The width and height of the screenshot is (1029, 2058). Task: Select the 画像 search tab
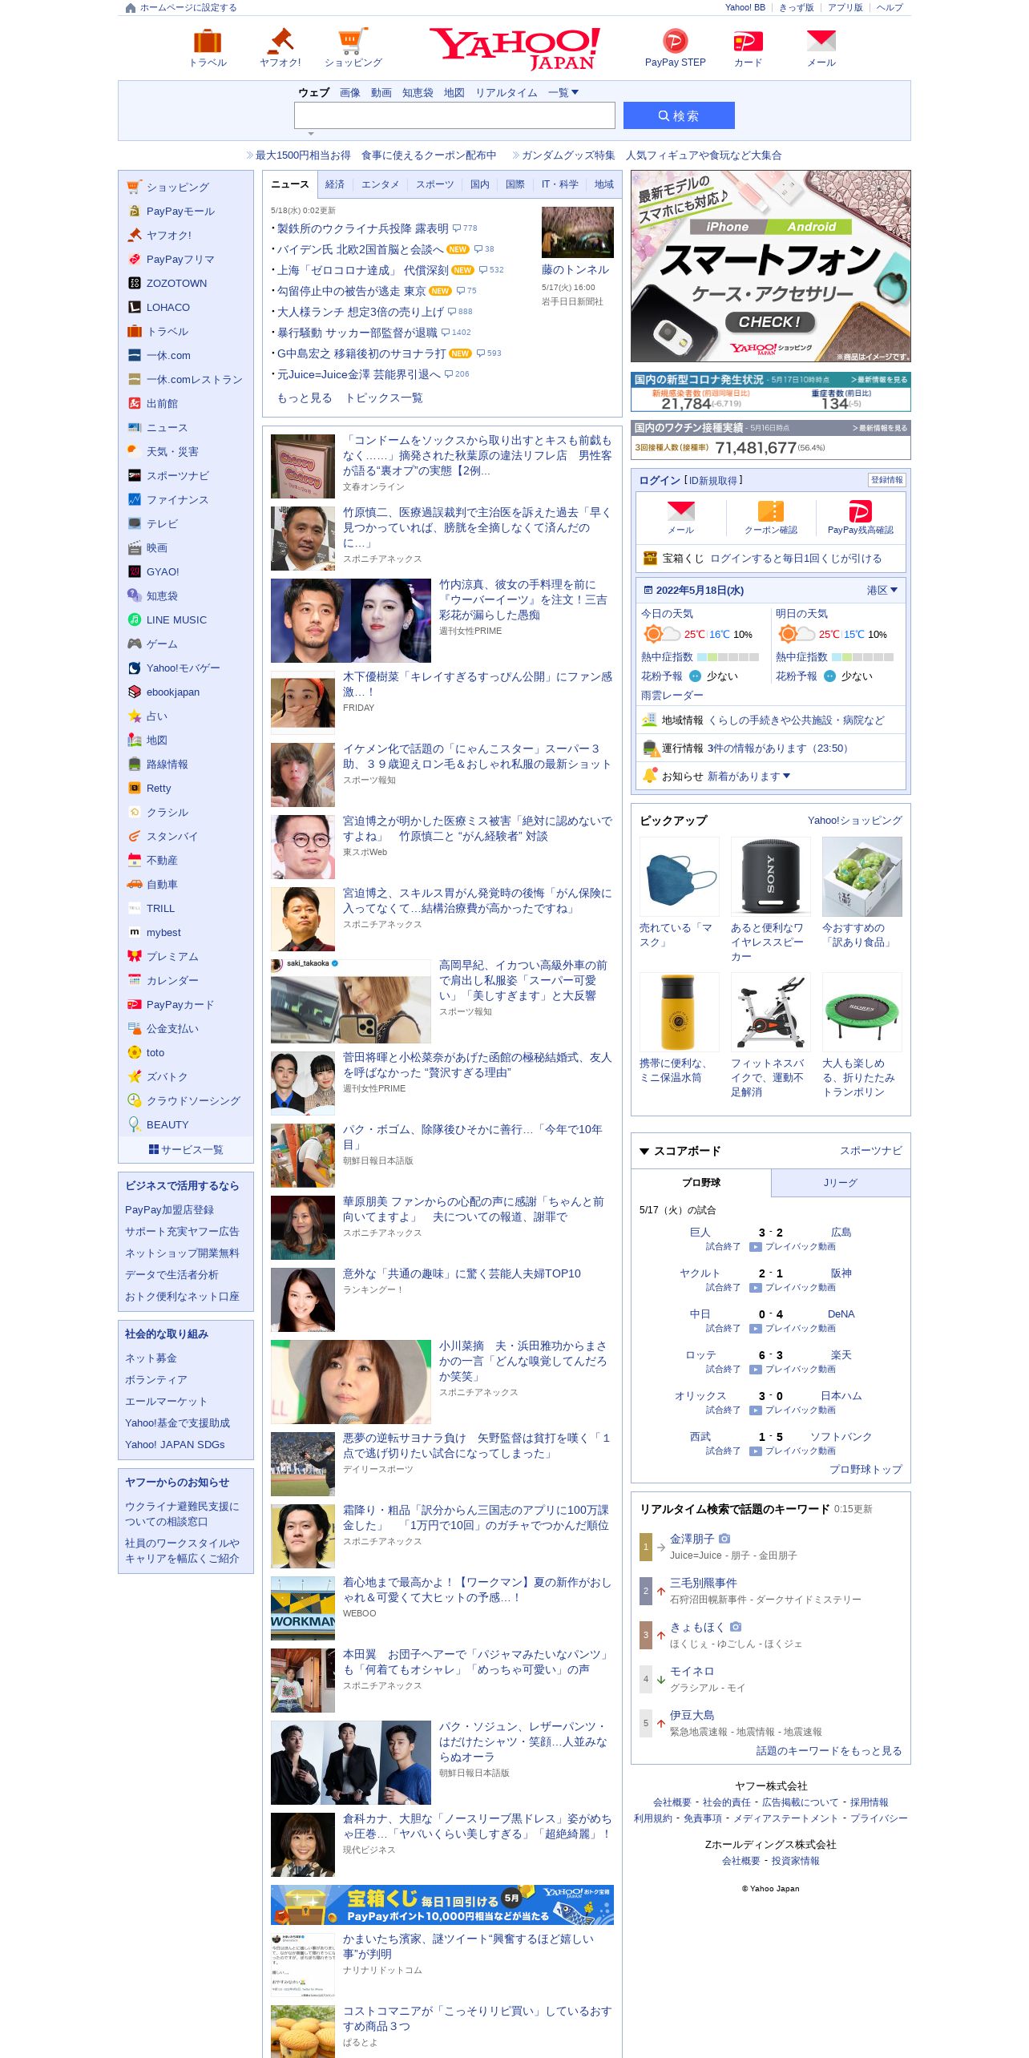(350, 93)
